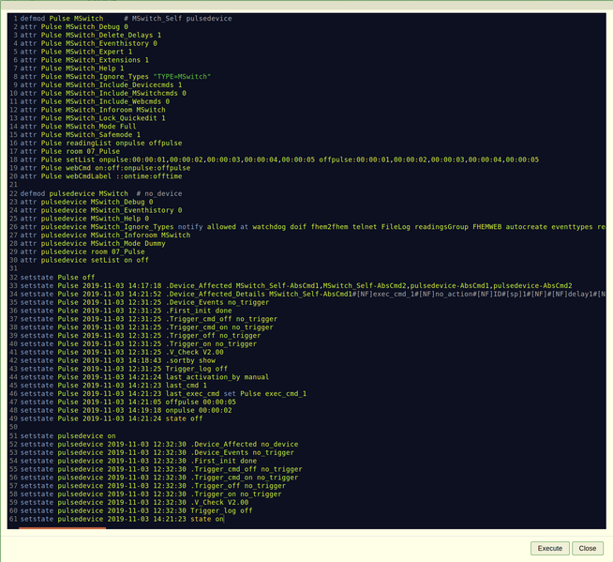Click the 'onpulse 00:00:02' setstate line
Screen dimensions: 613x562
(x=126, y=411)
